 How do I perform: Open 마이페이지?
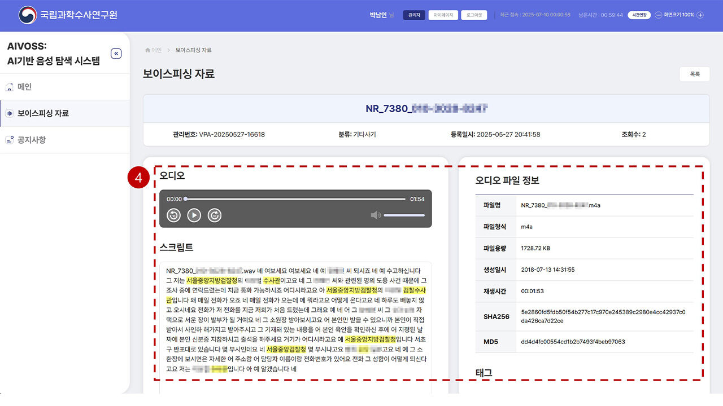click(443, 15)
